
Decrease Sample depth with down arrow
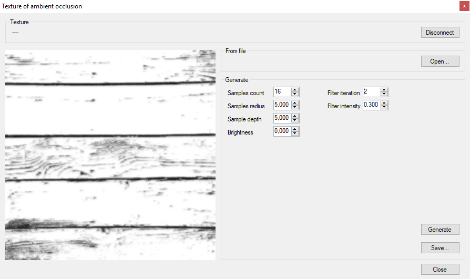point(295,121)
